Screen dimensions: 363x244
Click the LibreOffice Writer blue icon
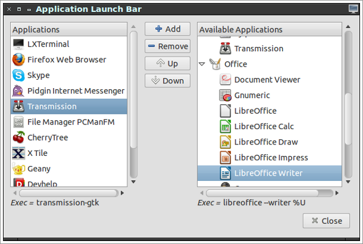tap(226, 173)
